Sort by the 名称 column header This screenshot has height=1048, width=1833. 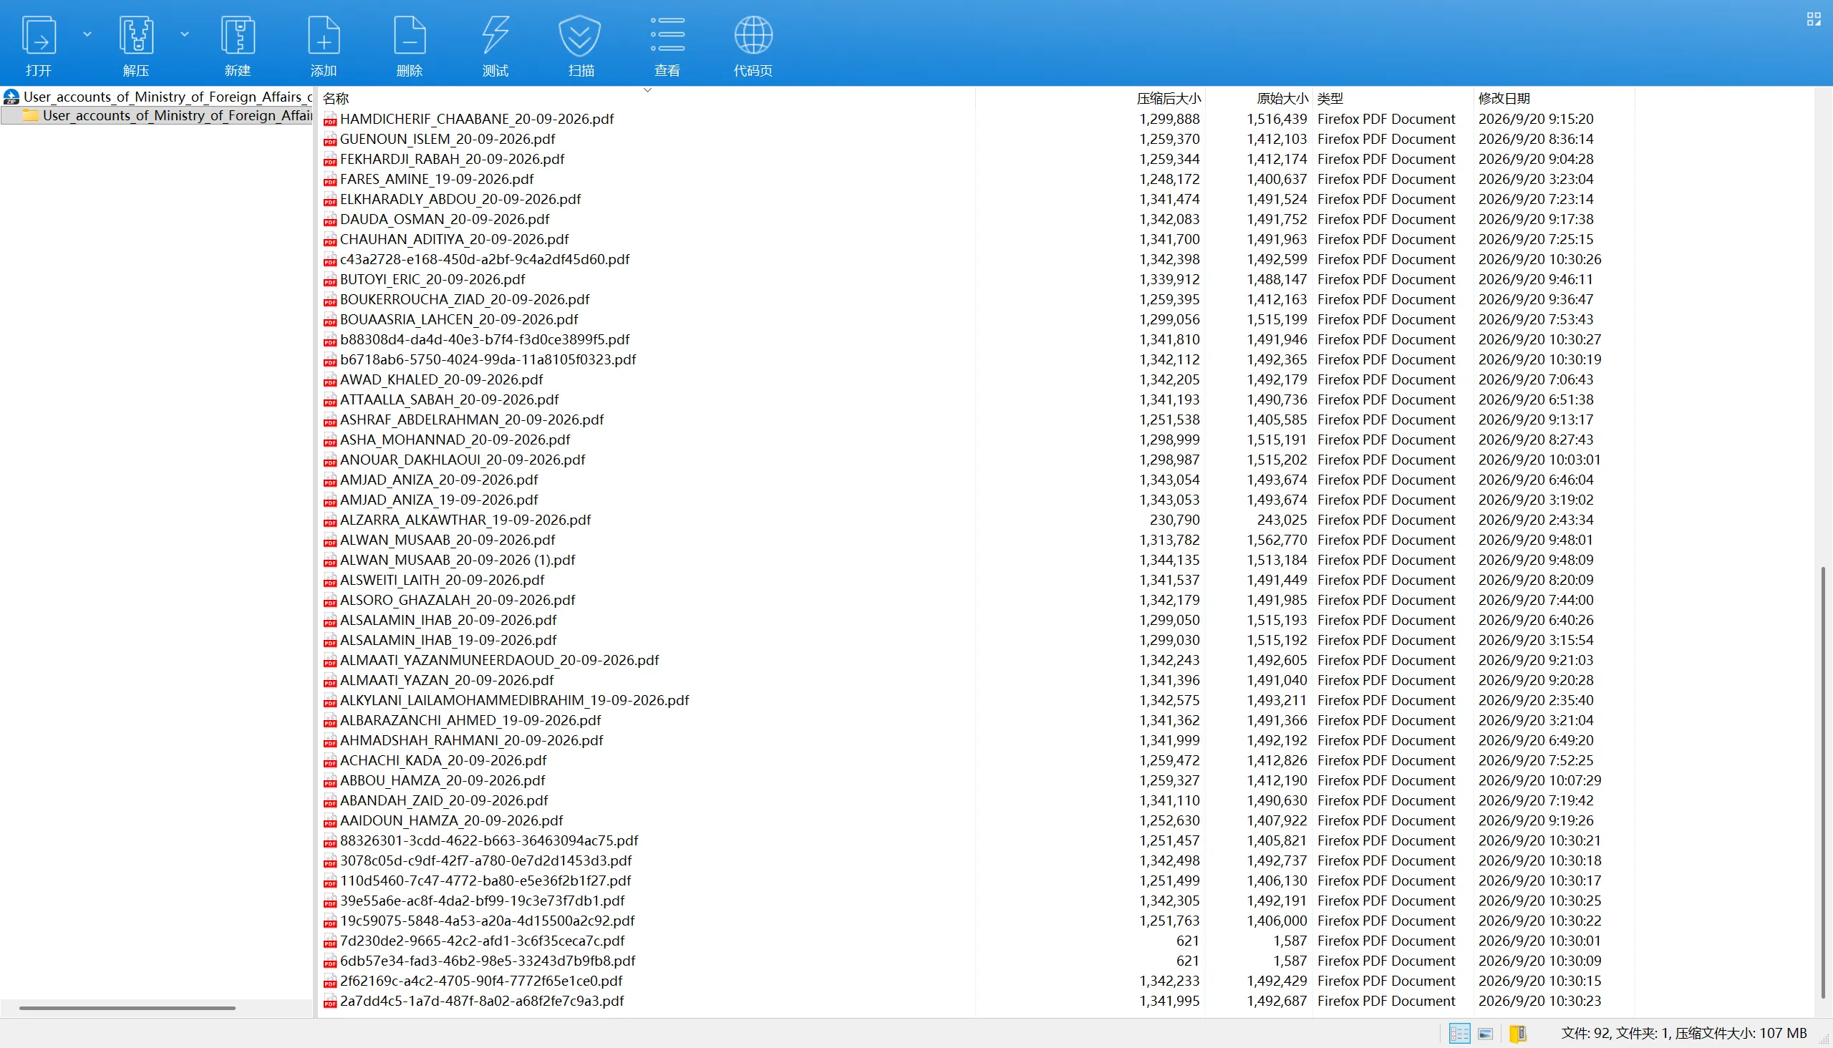click(x=336, y=99)
